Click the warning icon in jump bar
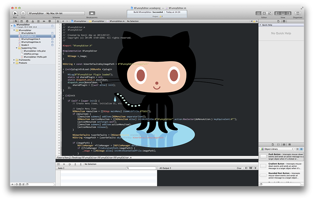This screenshot has width=314, height=200. point(254,21)
